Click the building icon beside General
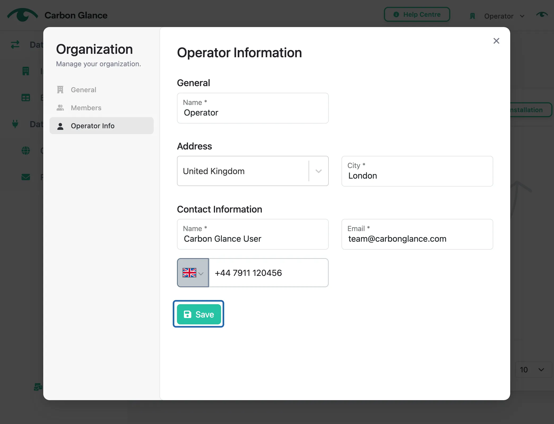The width and height of the screenshot is (554, 424). coord(60,90)
